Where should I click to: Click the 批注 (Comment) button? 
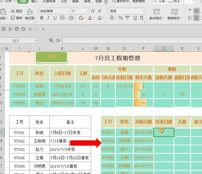click(x=175, y=1)
